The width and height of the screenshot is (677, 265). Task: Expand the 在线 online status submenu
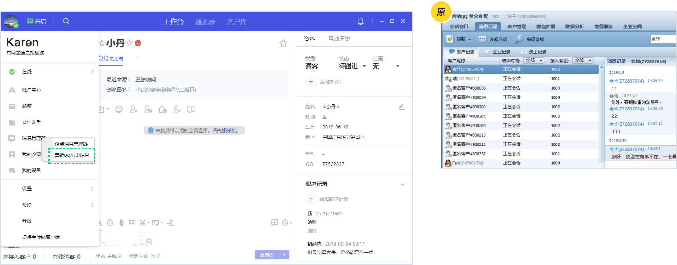tap(92, 72)
